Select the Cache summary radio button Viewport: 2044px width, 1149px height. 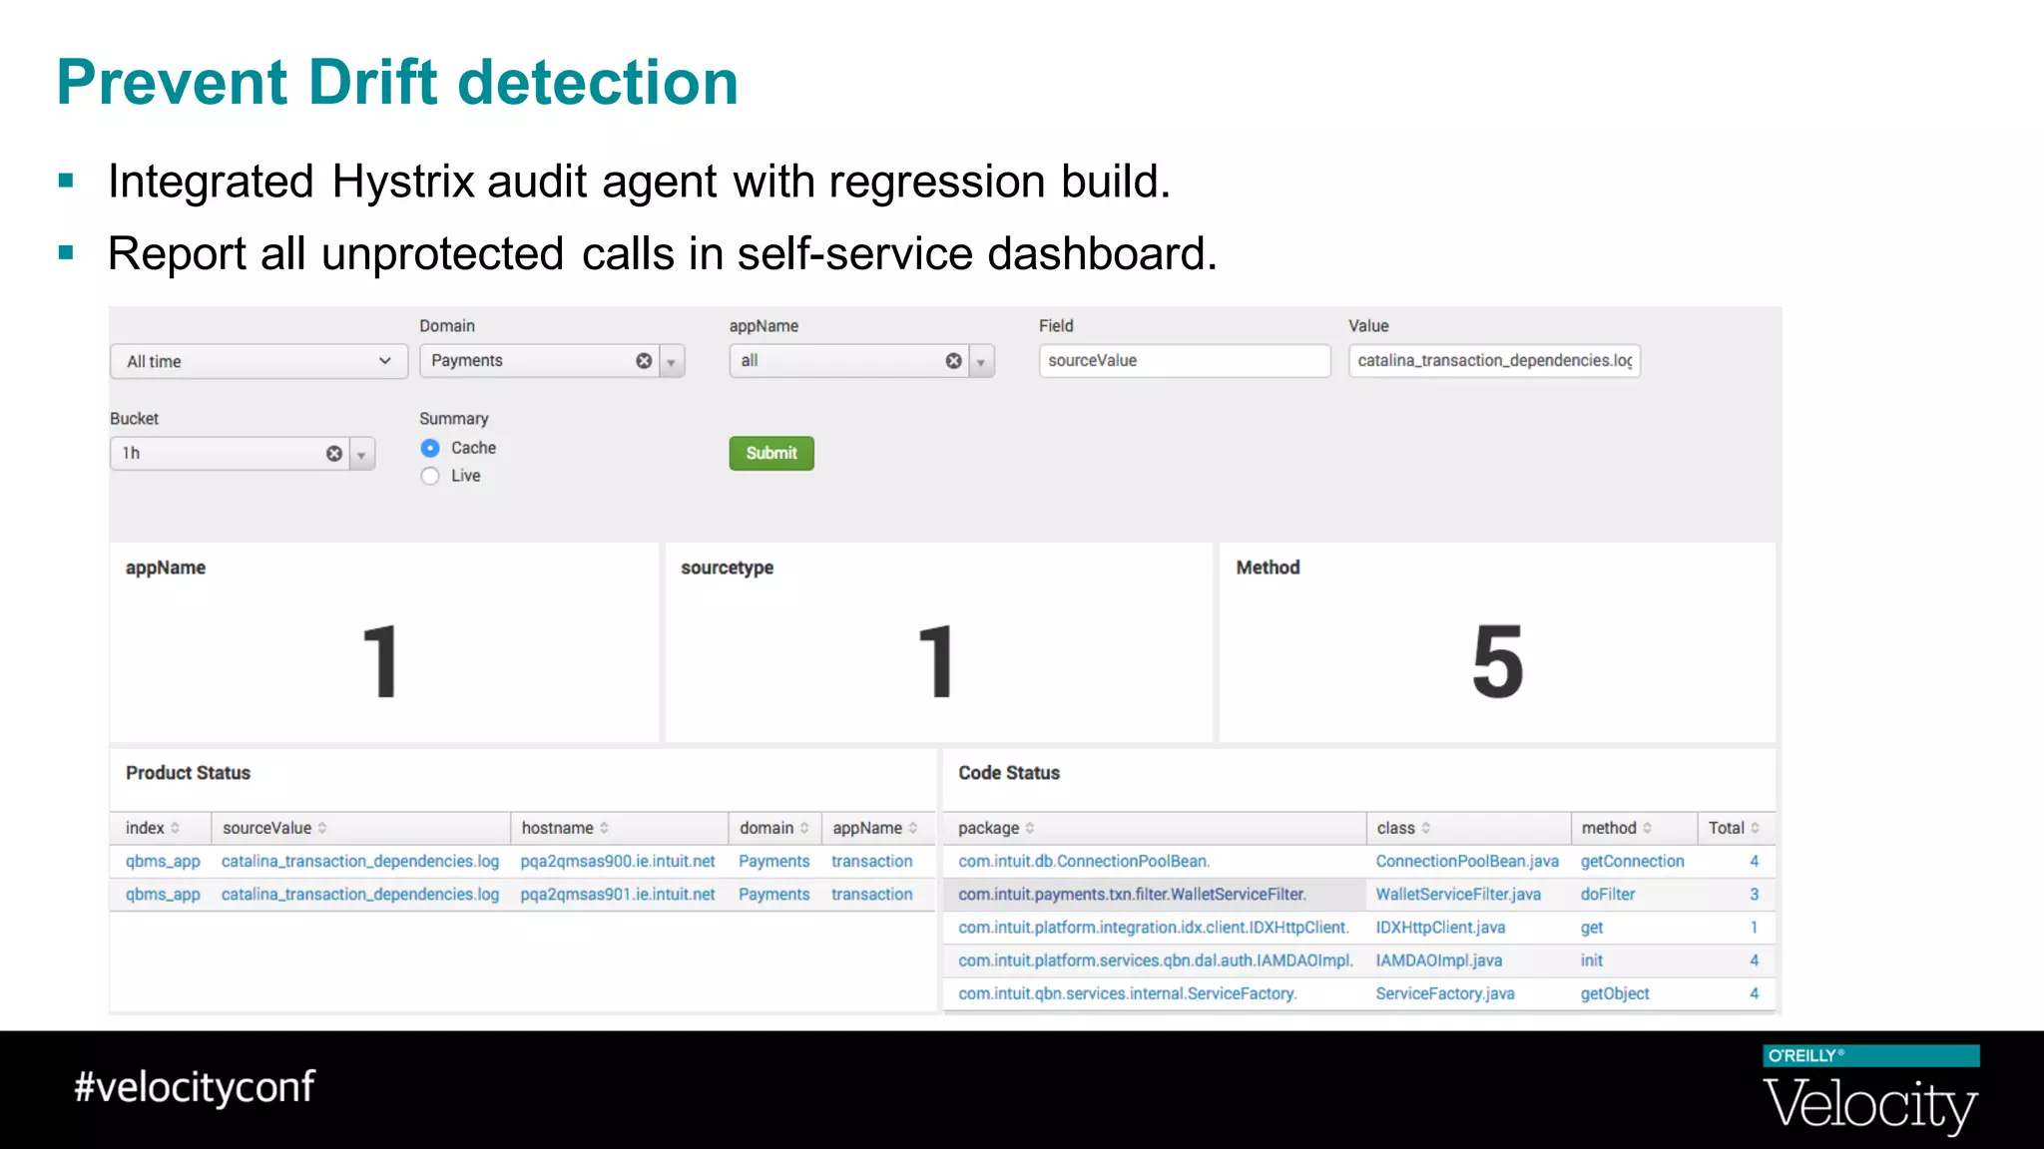tap(430, 448)
